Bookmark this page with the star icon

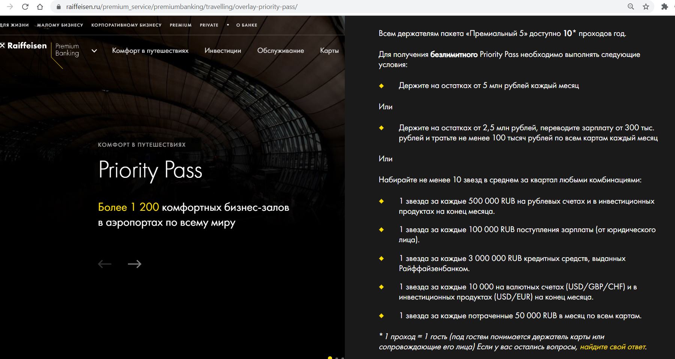646,7
